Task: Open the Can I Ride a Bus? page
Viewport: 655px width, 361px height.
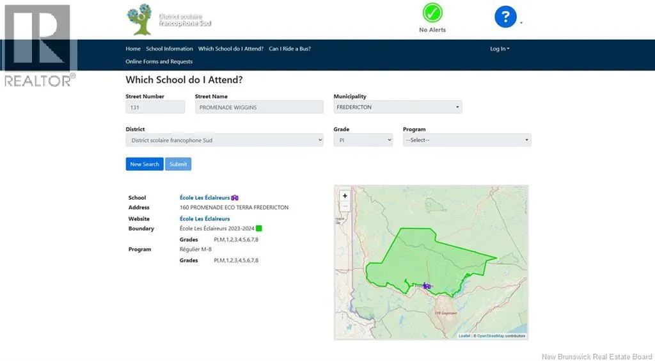Action: 289,49
